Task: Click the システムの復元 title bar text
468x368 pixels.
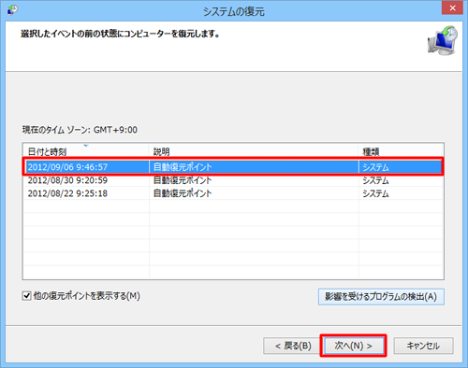Action: [x=234, y=11]
